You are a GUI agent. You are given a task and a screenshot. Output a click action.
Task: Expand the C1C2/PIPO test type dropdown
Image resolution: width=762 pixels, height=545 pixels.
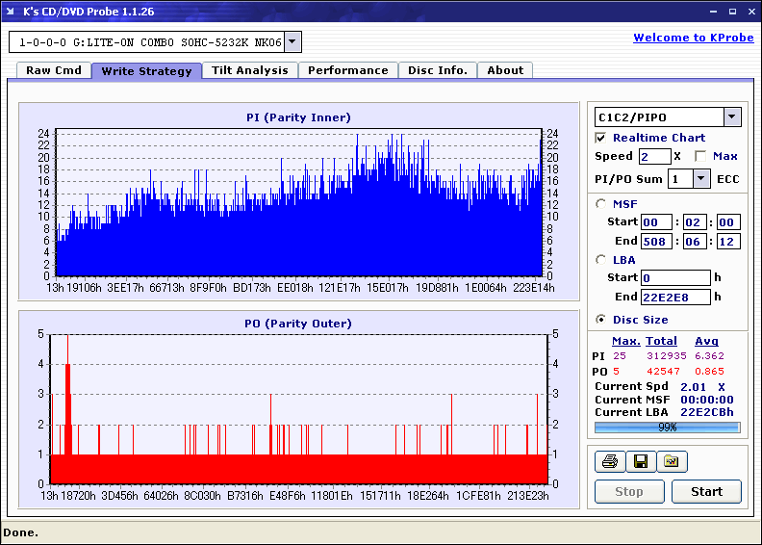click(732, 117)
